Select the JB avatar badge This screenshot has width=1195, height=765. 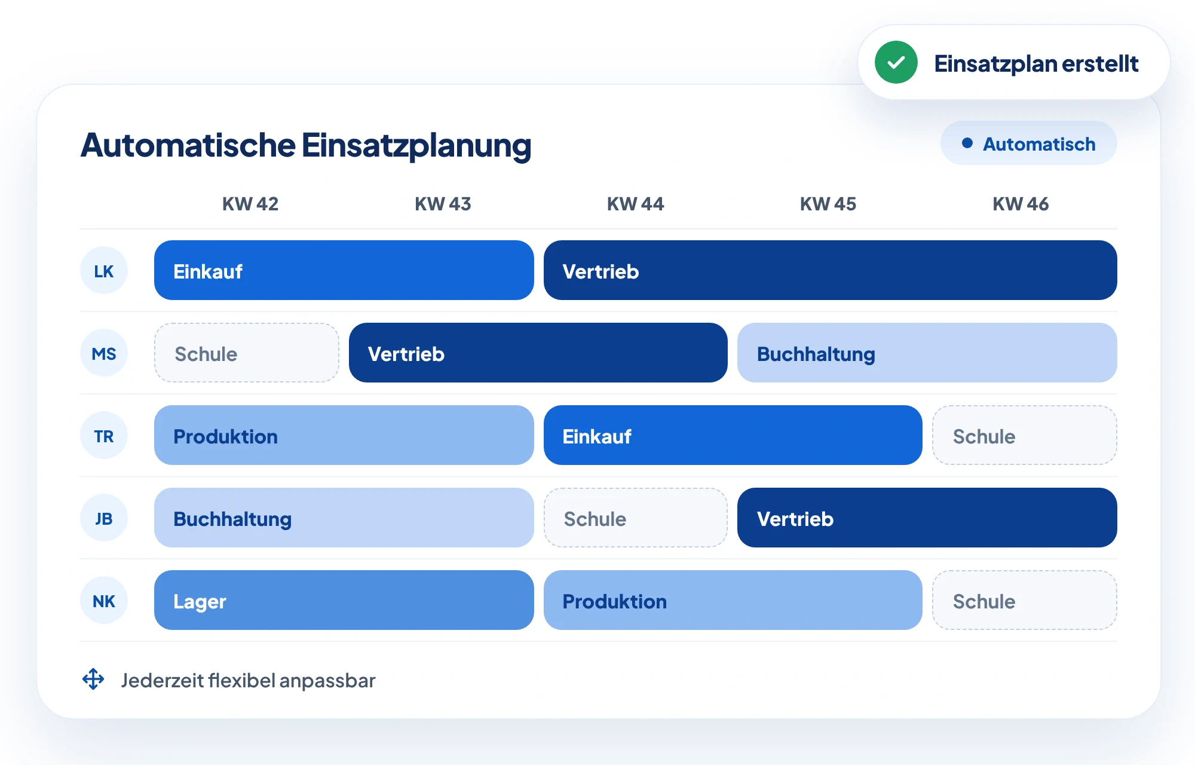pos(104,518)
